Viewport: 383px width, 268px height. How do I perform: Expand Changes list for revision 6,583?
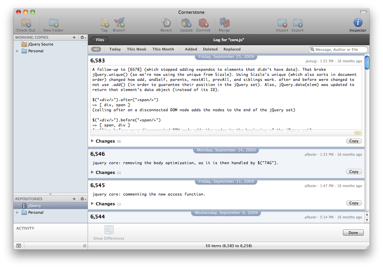click(x=93, y=141)
